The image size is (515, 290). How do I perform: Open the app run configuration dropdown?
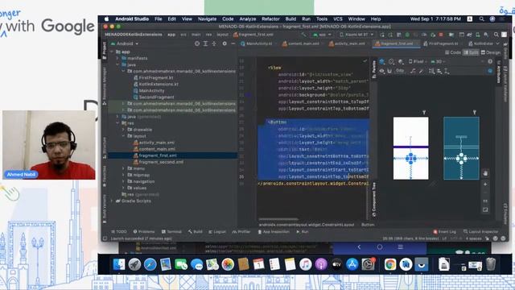point(322,34)
